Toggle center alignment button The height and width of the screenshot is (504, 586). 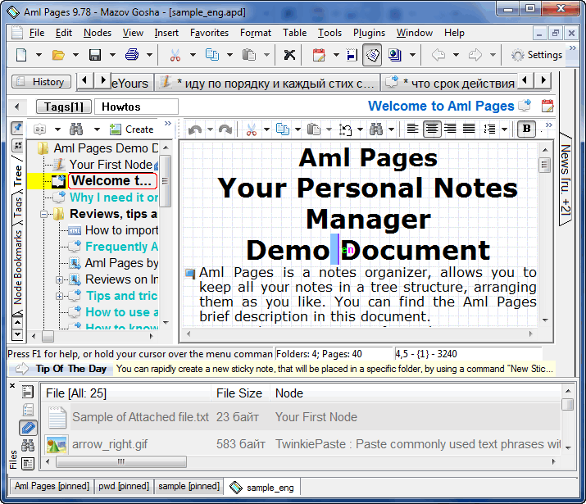point(432,129)
